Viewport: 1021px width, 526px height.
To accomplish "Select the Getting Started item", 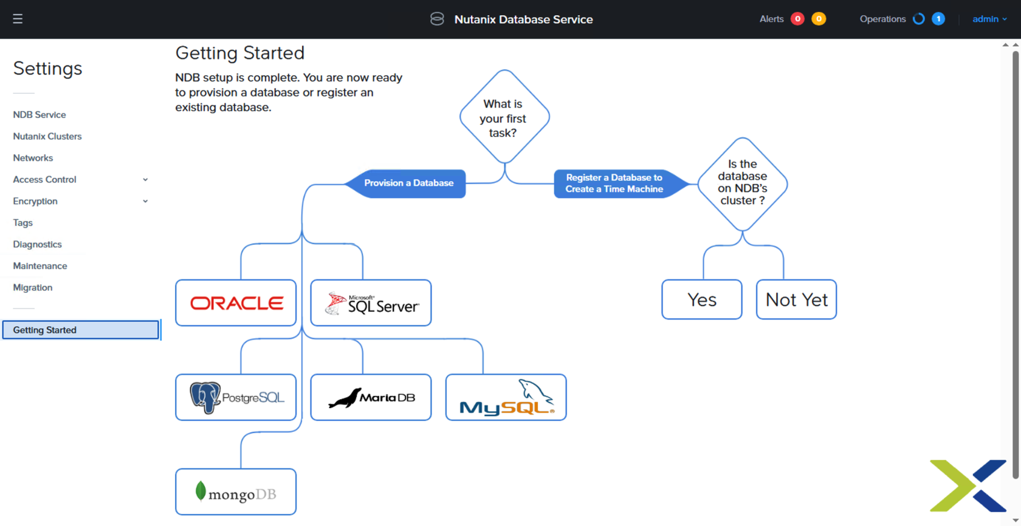I will 81,330.
